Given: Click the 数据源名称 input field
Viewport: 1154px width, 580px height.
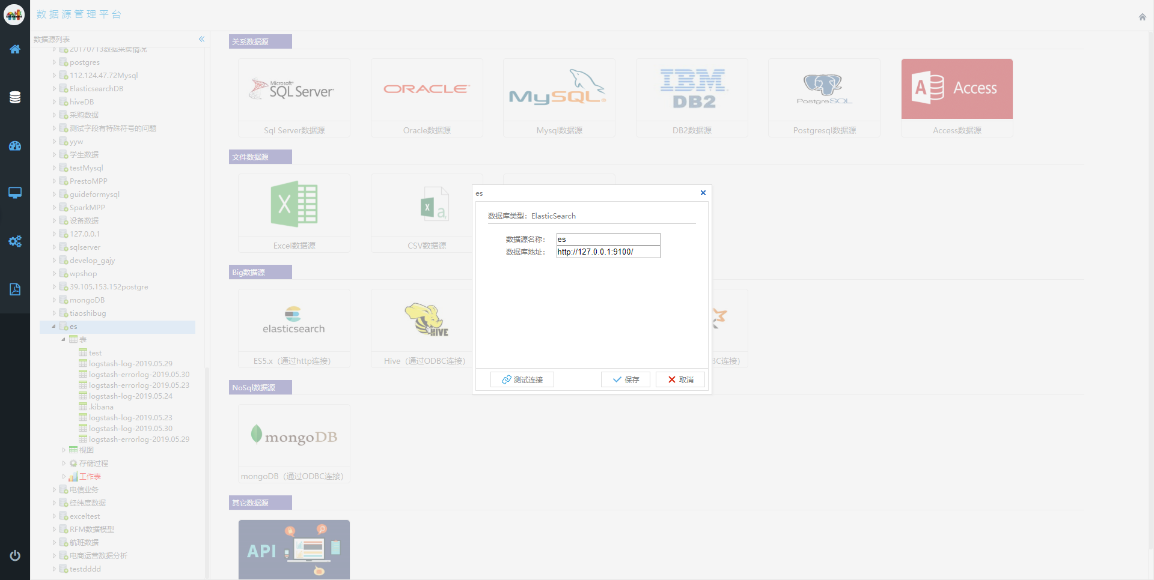Looking at the screenshot, I should (608, 239).
